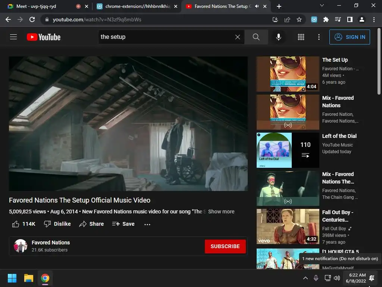Click the address bar URL

tap(97, 19)
